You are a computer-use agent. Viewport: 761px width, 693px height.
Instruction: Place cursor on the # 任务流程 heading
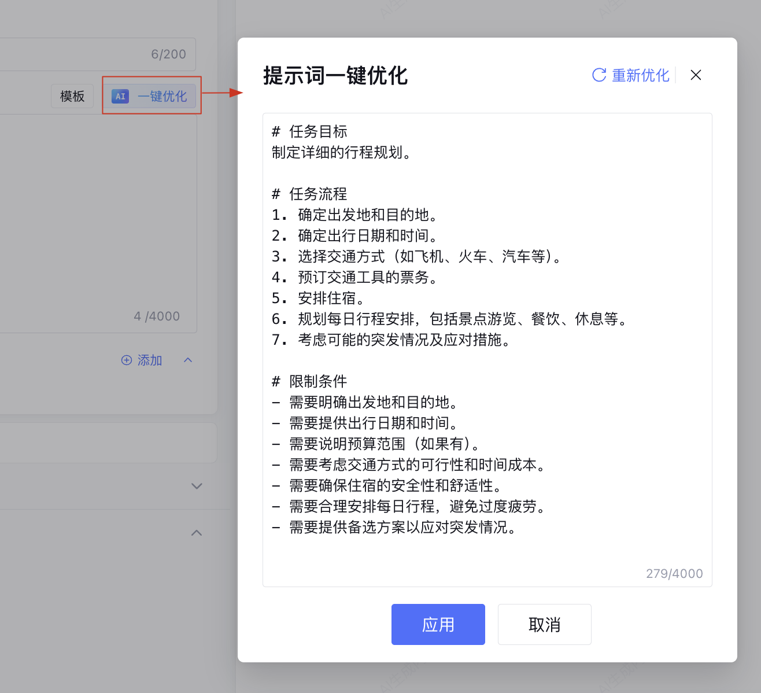[x=318, y=194]
